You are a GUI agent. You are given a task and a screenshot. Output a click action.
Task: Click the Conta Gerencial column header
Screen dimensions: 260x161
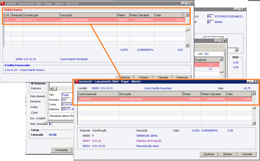pos(98,94)
